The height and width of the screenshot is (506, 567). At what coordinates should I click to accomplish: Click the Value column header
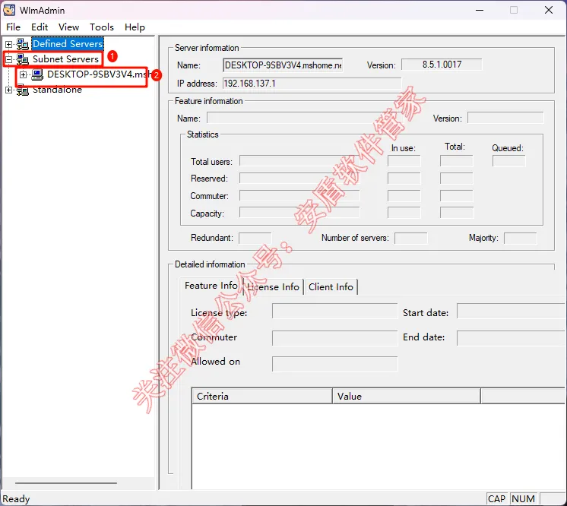[x=407, y=396]
